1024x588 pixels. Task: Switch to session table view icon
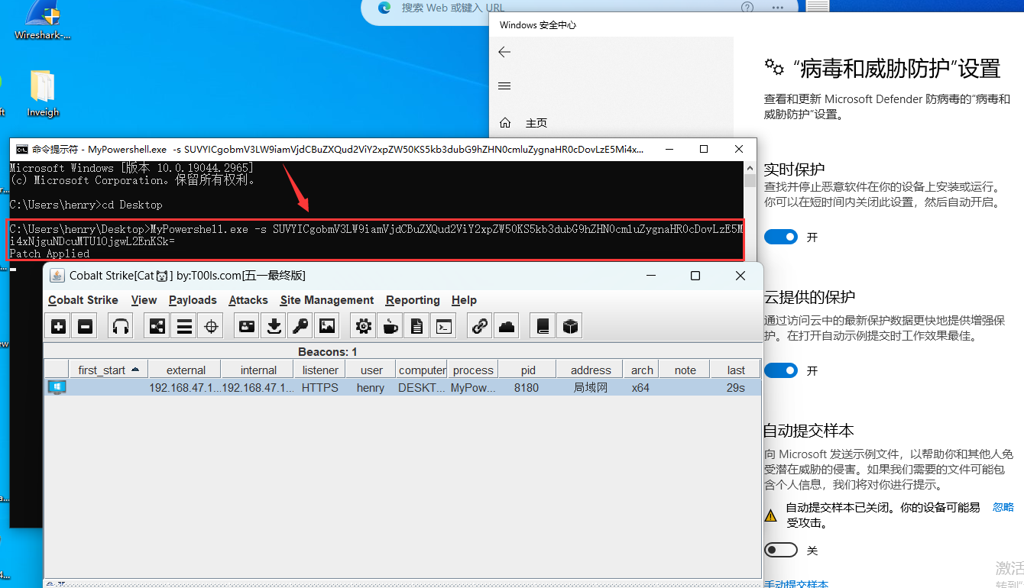tap(184, 327)
